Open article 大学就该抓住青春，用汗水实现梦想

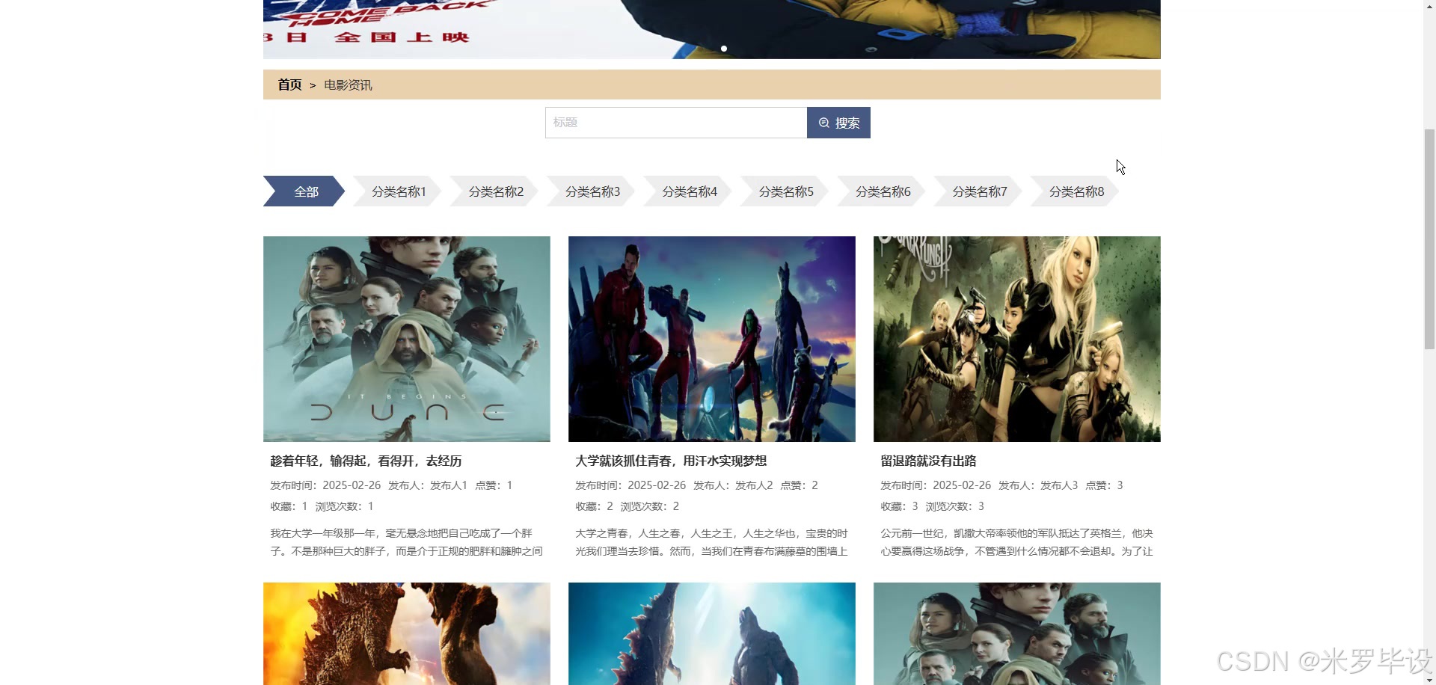671,461
